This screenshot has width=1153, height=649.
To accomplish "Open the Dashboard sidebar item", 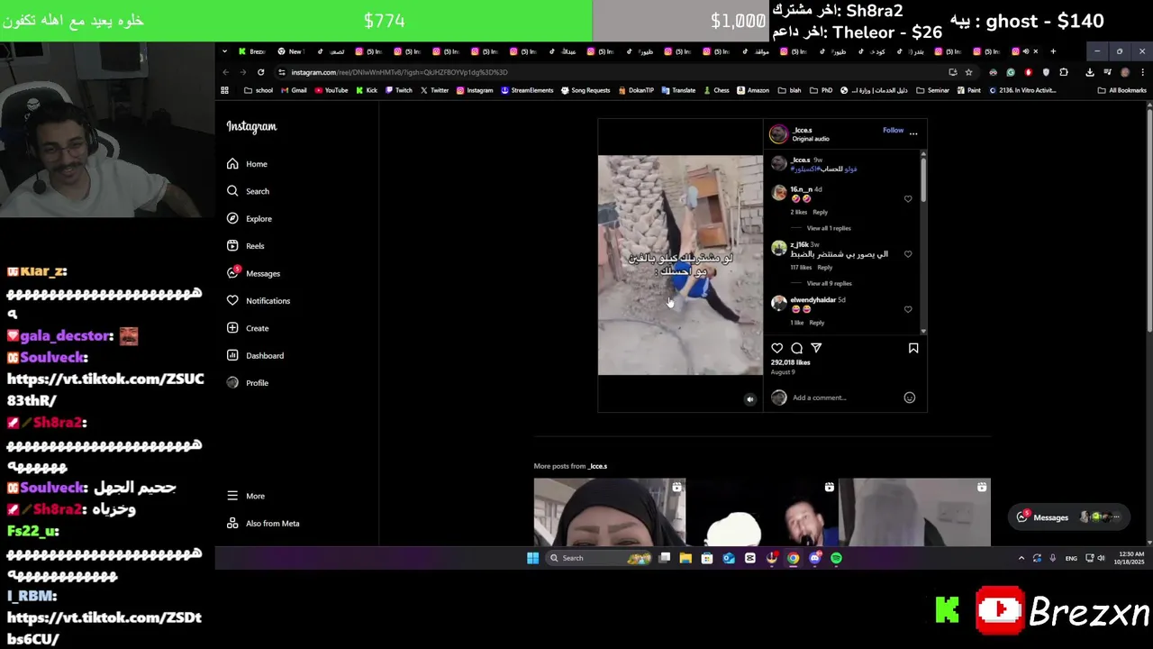I will coord(255,355).
